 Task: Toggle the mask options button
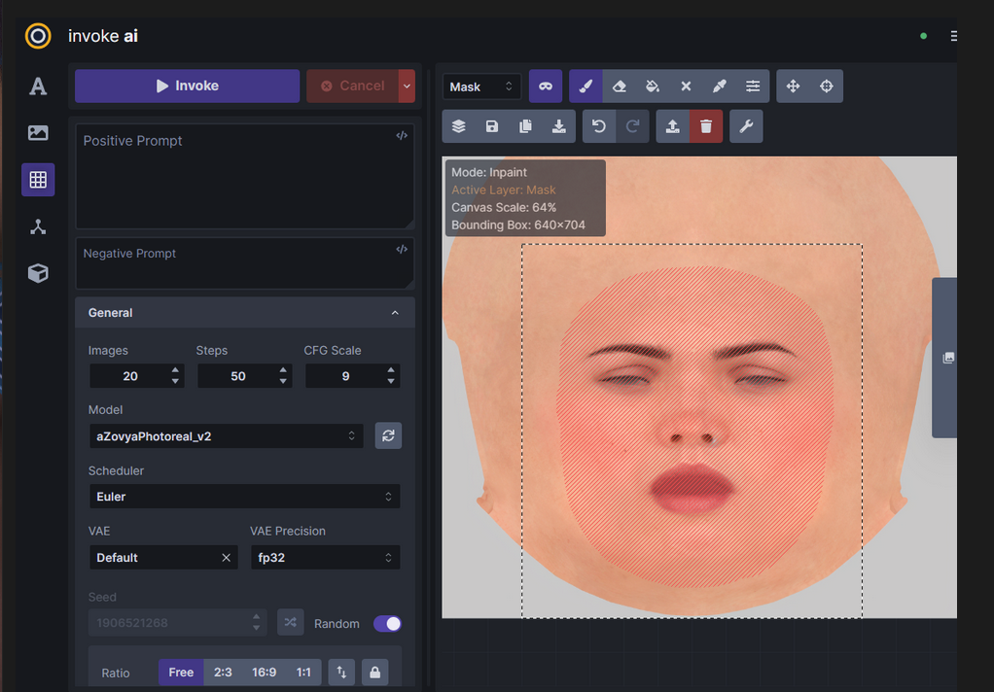coord(546,86)
